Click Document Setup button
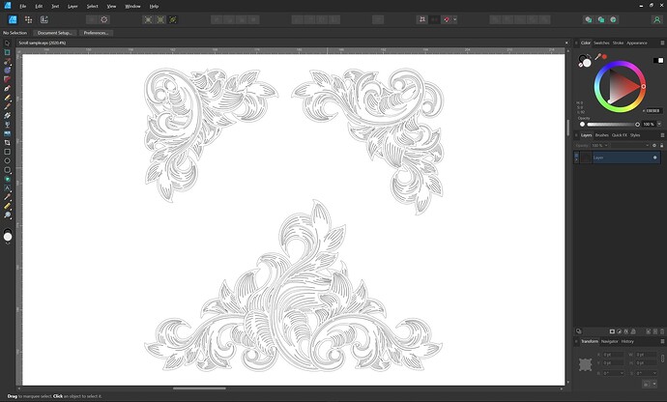The width and height of the screenshot is (667, 402). point(55,33)
